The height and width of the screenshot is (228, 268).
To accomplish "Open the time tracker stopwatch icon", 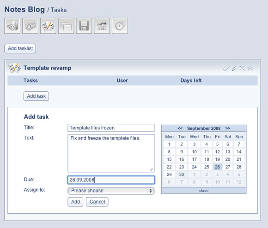I will click(x=120, y=26).
